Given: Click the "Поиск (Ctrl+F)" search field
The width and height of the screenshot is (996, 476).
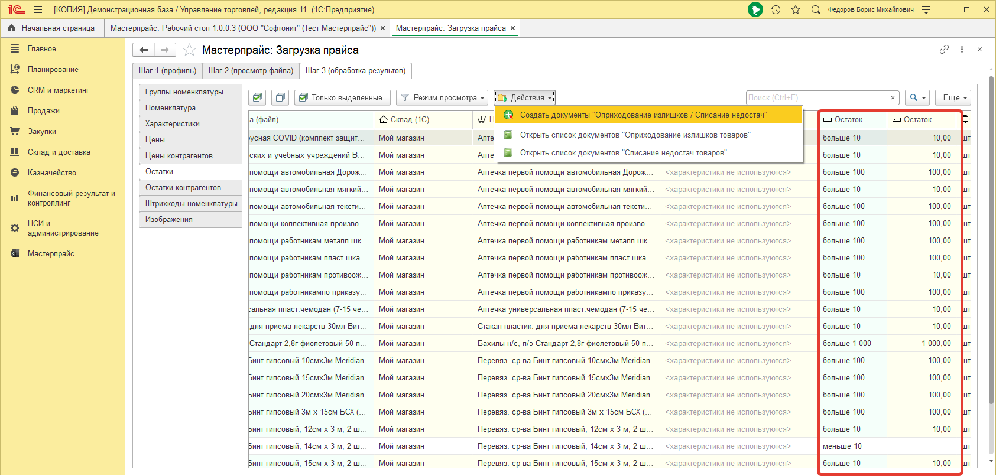Looking at the screenshot, I should click(x=816, y=97).
